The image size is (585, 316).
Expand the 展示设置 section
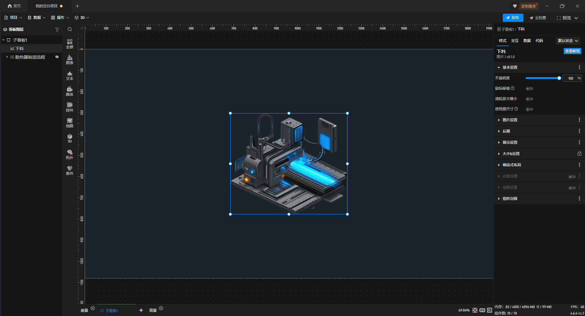tap(499, 143)
